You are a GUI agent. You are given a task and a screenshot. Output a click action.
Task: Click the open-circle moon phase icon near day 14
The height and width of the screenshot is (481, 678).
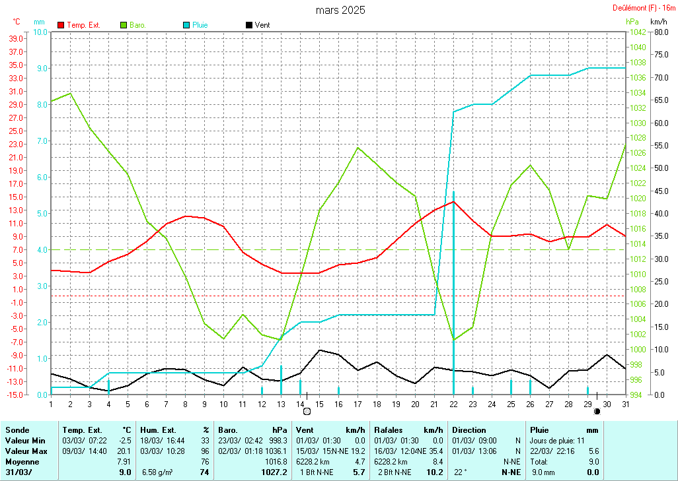[307, 411]
